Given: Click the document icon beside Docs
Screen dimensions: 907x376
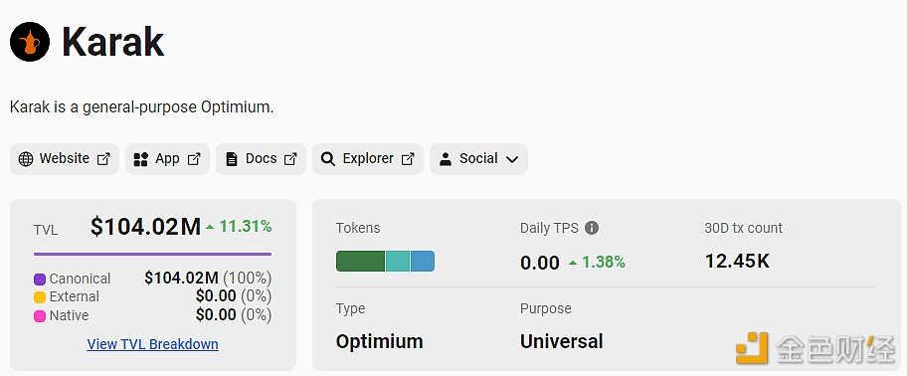Looking at the screenshot, I should (x=232, y=159).
